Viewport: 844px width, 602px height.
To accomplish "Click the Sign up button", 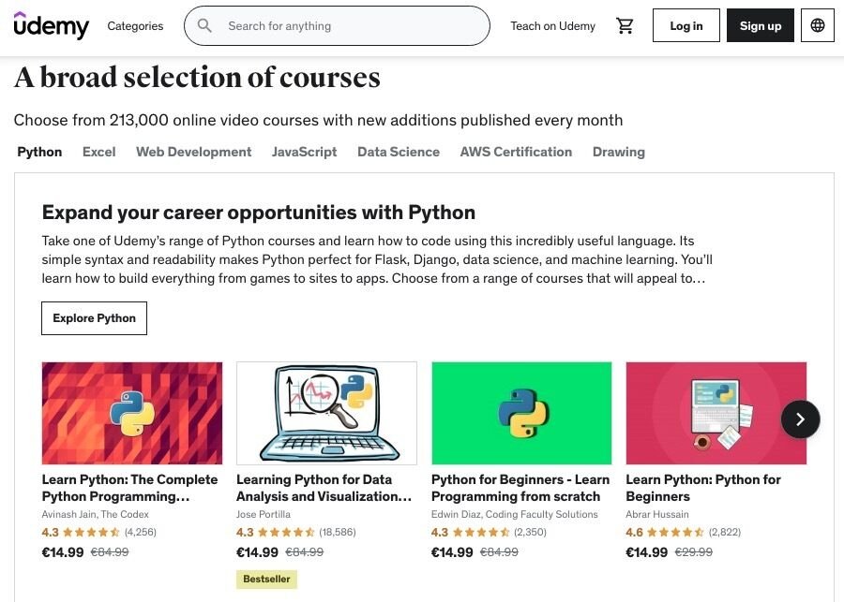I will 760,25.
